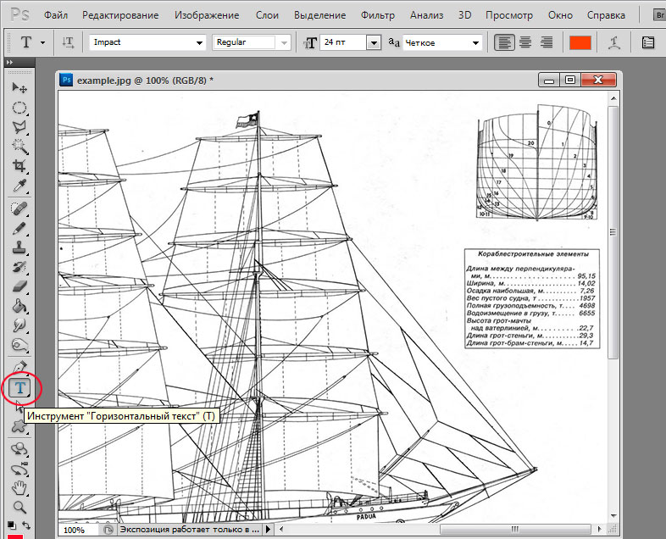Toggle the character and paragraph panels button
This screenshot has width=666, height=539.
[x=648, y=42]
